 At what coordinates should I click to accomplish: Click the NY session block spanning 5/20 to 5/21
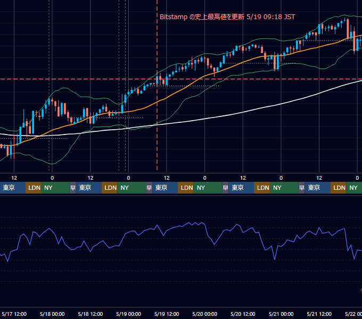284,188
